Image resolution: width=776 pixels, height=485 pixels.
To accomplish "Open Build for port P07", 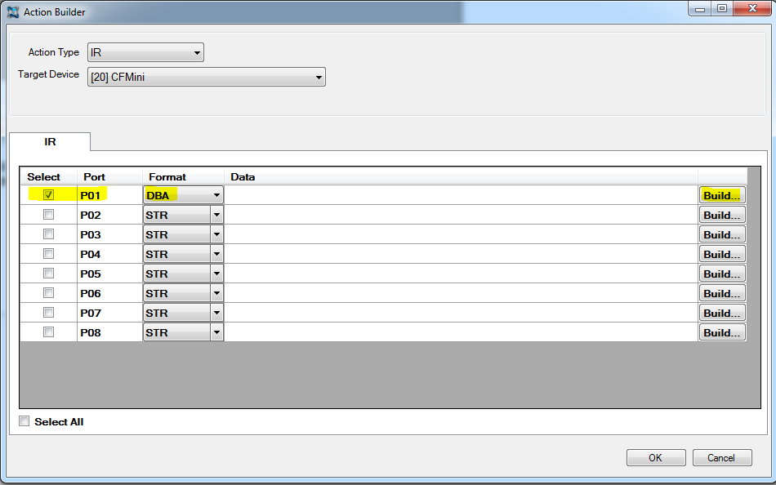I will point(721,313).
